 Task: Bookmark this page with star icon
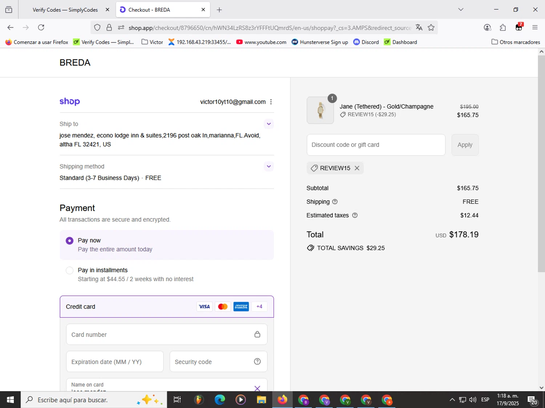[x=431, y=28]
